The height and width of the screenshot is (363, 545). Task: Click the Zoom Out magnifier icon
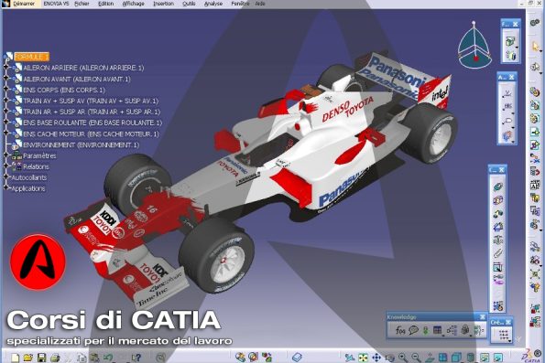416,358
